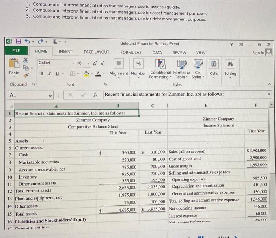This screenshot has width=276, height=238.
Task: Select row 7 header
Action: click(x=10, y=155)
